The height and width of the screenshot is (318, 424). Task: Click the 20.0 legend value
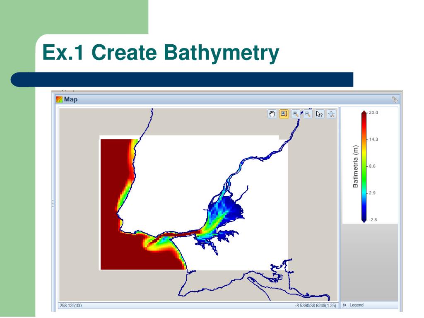[x=373, y=113]
